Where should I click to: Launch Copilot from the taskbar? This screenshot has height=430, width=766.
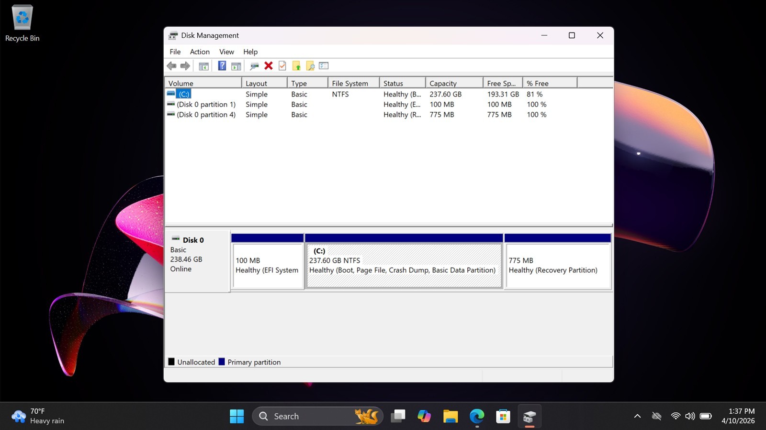pyautogui.click(x=424, y=416)
